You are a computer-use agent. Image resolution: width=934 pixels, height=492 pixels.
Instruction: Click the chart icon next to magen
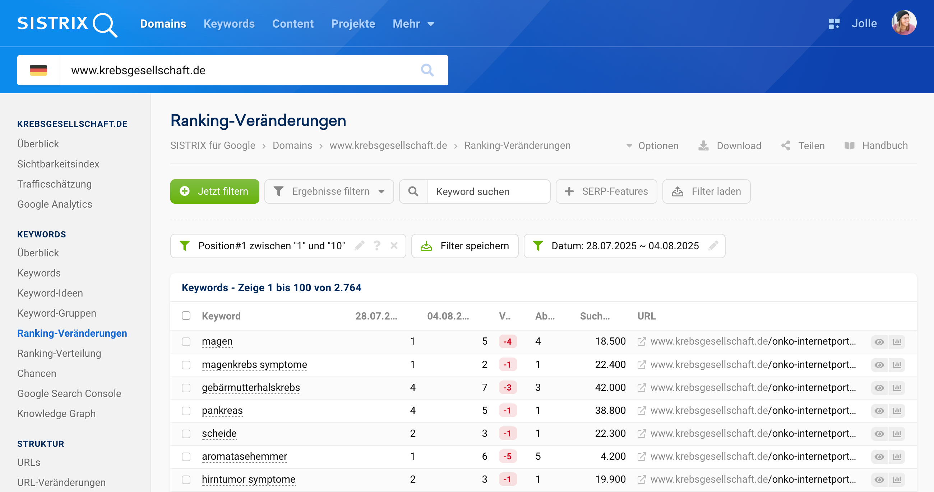[x=897, y=342]
